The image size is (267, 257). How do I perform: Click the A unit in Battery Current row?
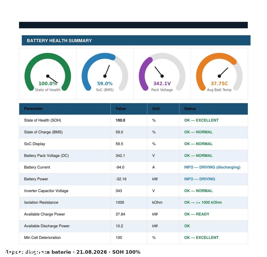tap(154, 167)
